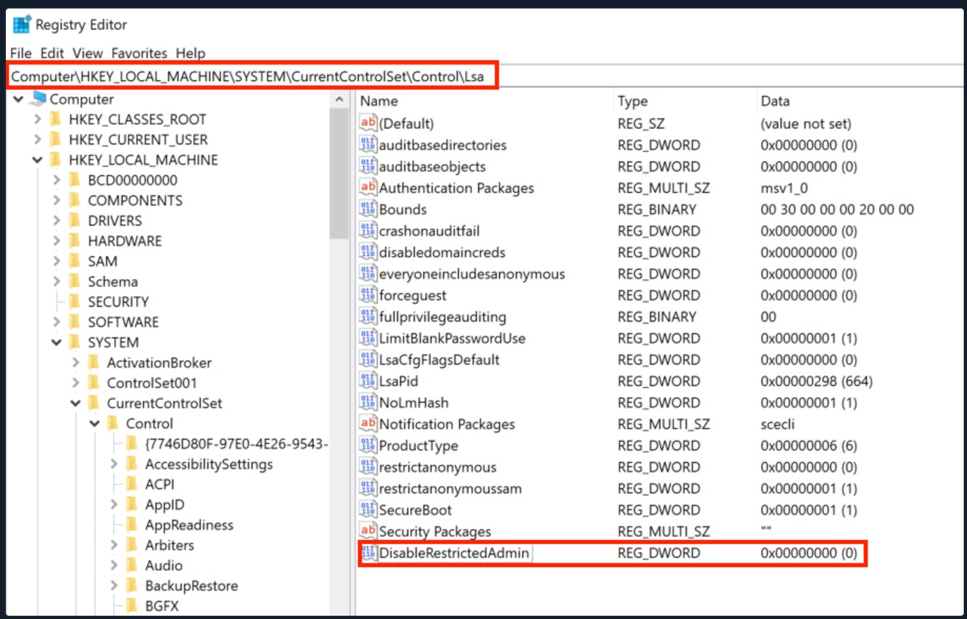Collapse the HKEY_LOCAL_MACHINE hive

coord(37,160)
